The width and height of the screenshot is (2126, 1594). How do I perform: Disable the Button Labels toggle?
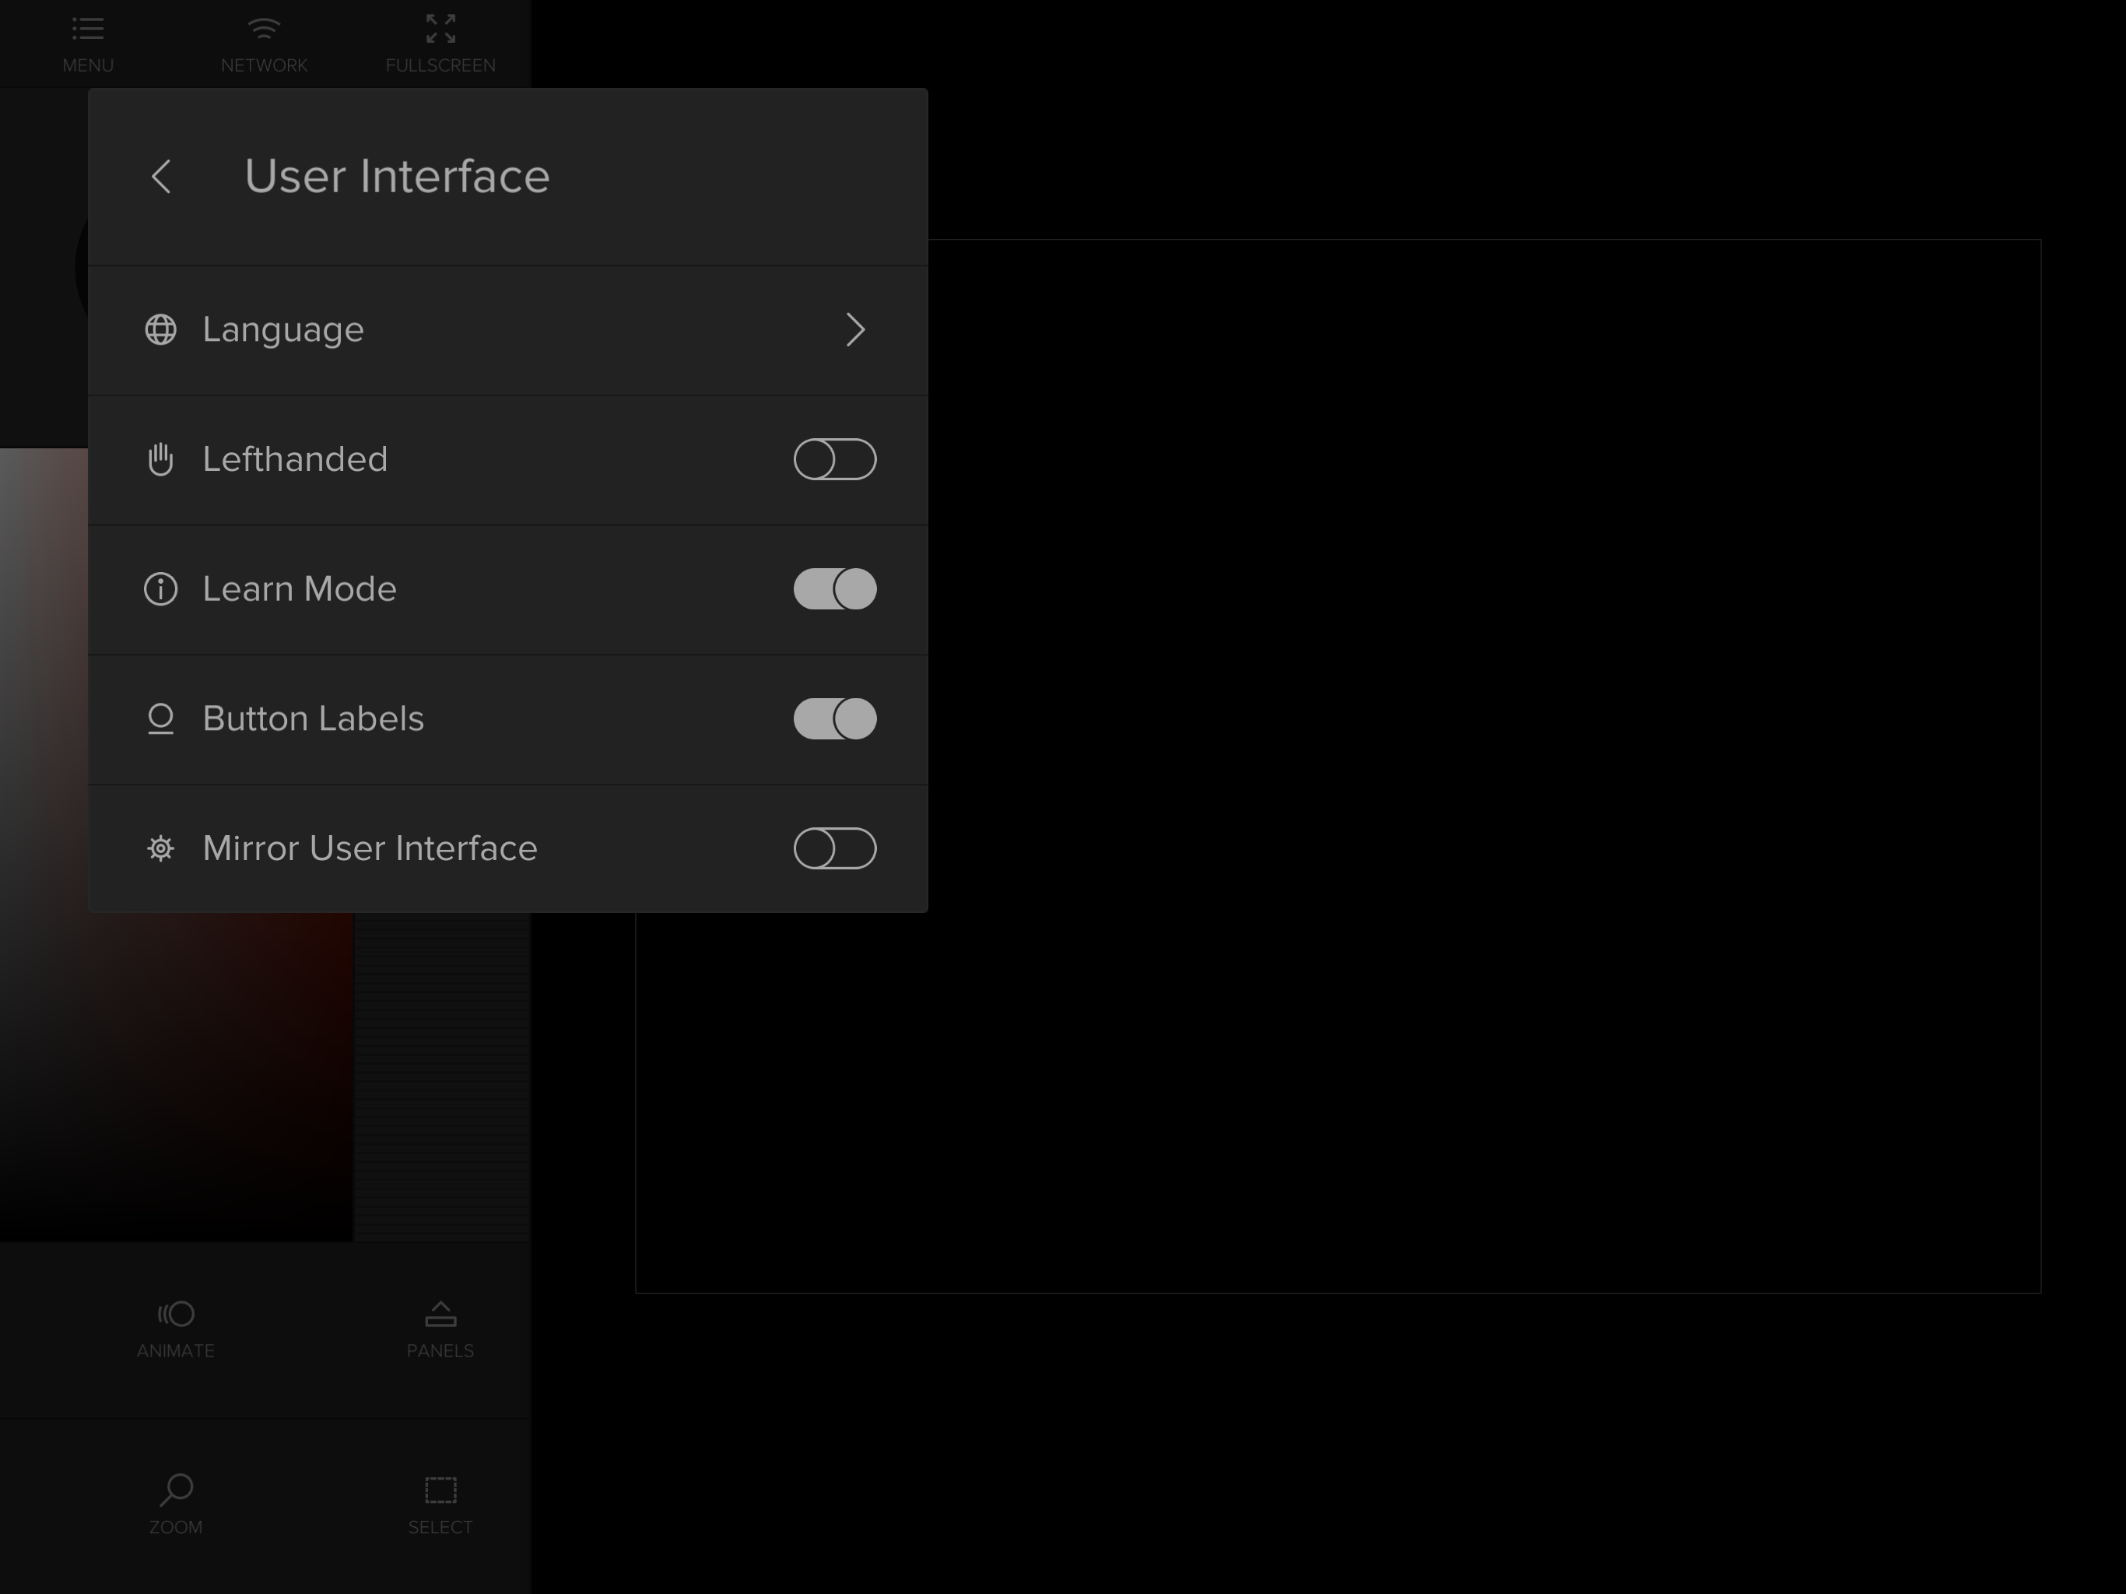point(834,718)
